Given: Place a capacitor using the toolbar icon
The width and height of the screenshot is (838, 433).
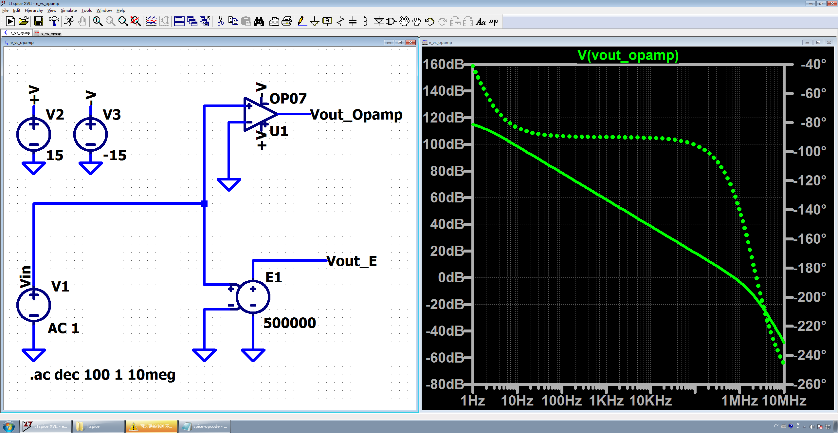Looking at the screenshot, I should tap(353, 22).
